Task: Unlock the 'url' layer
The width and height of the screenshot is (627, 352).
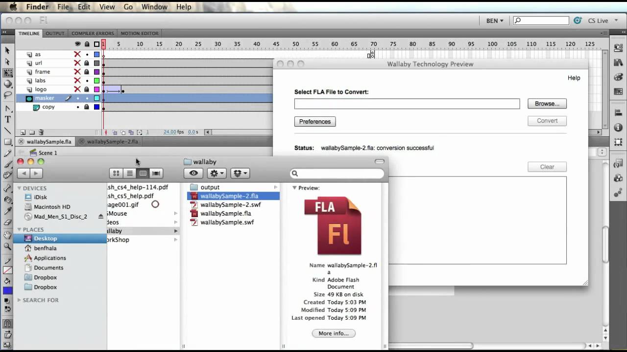Action: (87, 63)
